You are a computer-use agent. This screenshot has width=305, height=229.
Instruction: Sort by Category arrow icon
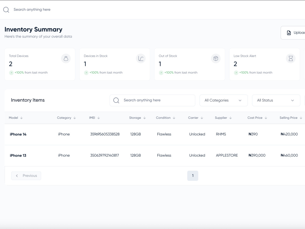pyautogui.click(x=74, y=118)
